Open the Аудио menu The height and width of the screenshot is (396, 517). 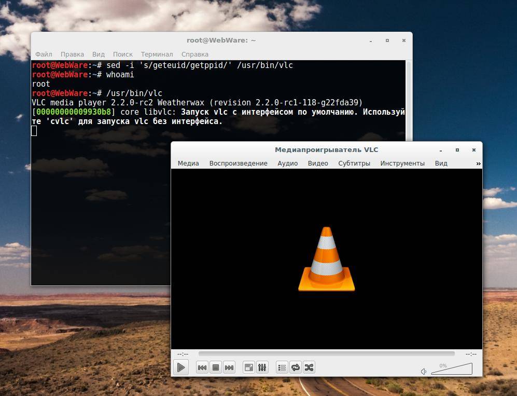(287, 163)
